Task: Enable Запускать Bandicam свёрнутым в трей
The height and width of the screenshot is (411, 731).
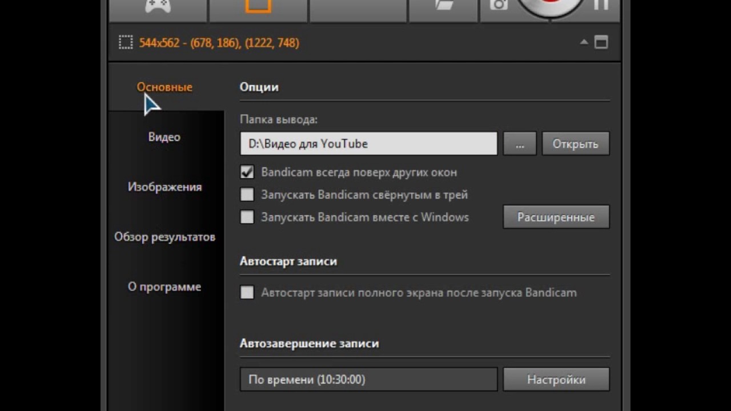Action: click(x=247, y=195)
